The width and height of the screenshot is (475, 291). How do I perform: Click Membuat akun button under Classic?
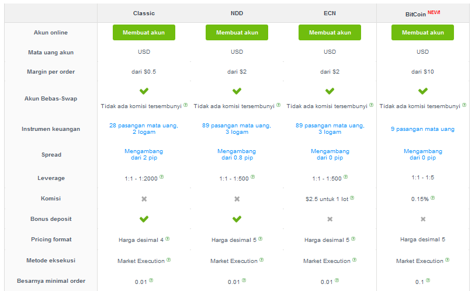tap(144, 33)
